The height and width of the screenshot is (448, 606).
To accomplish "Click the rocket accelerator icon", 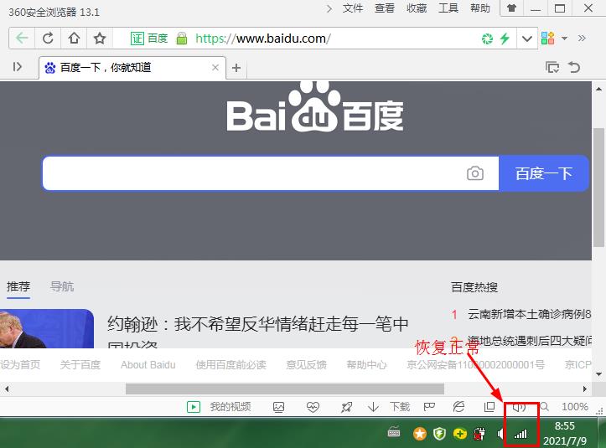I will click(346, 407).
